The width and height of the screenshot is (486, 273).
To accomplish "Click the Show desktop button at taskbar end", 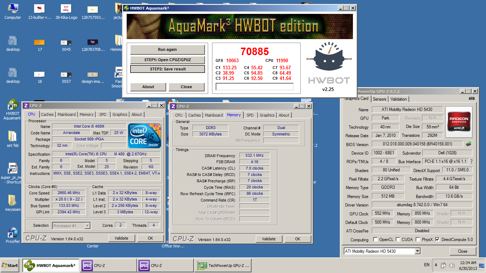I will click(x=482, y=266).
